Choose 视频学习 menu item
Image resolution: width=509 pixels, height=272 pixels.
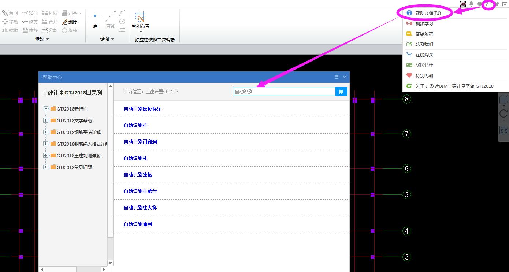click(x=456, y=23)
